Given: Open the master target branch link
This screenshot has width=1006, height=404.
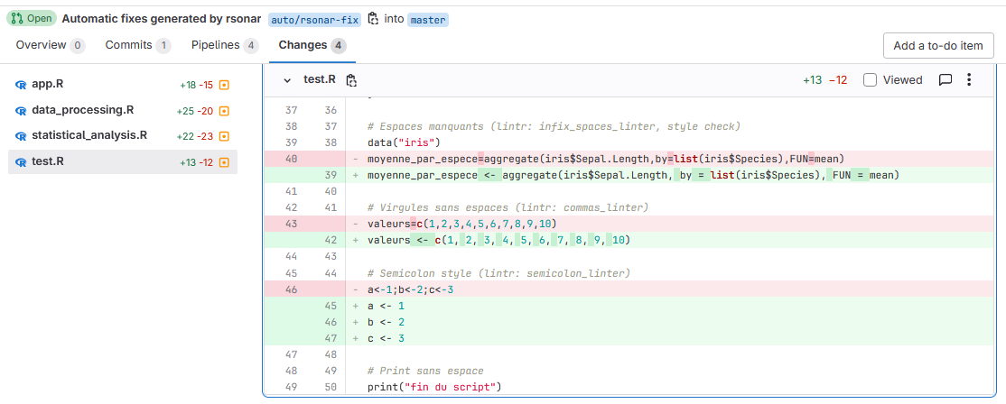Looking at the screenshot, I should pos(428,20).
